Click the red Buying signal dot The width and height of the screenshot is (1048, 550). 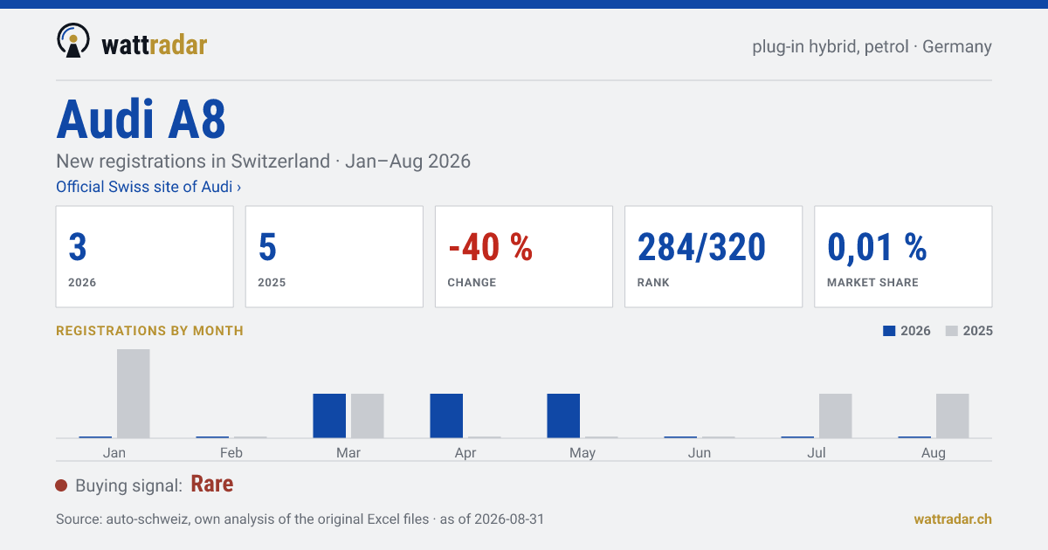[61, 485]
